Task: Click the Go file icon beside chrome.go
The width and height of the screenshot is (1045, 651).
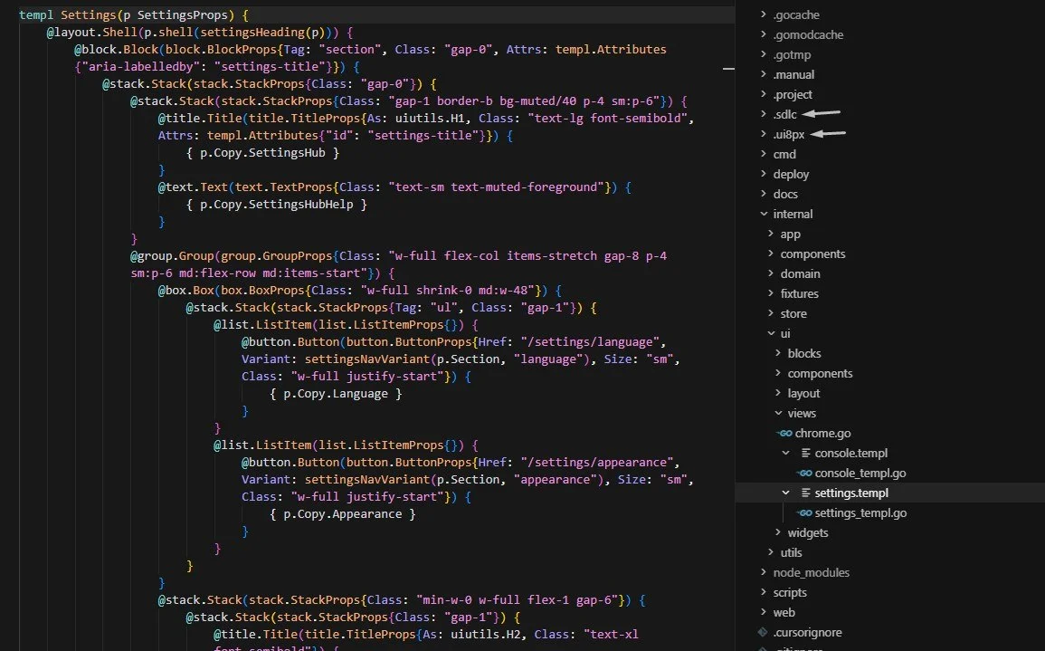Action: point(785,434)
